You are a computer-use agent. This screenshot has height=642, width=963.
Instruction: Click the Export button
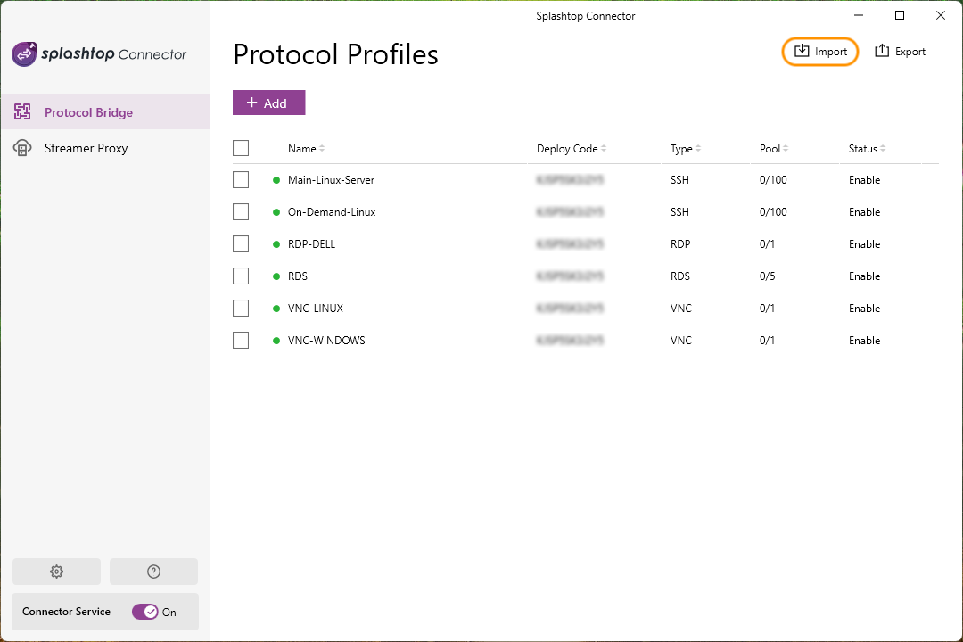(x=900, y=52)
